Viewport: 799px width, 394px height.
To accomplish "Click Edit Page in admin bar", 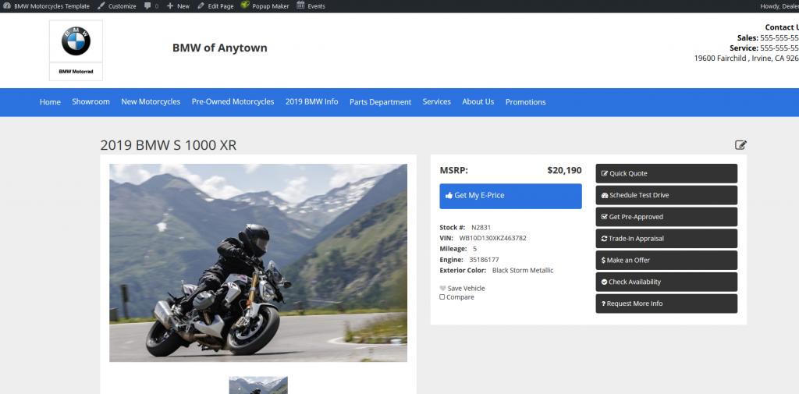I will [221, 6].
